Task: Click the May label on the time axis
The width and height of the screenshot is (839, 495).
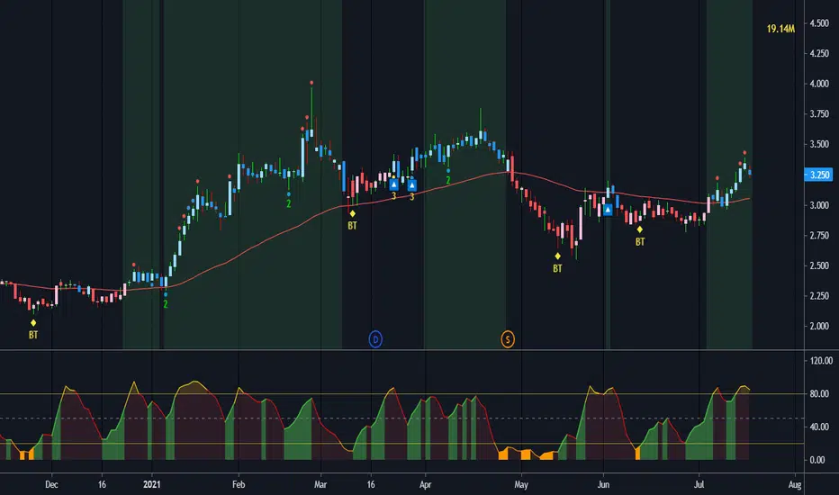Action: pyautogui.click(x=521, y=485)
